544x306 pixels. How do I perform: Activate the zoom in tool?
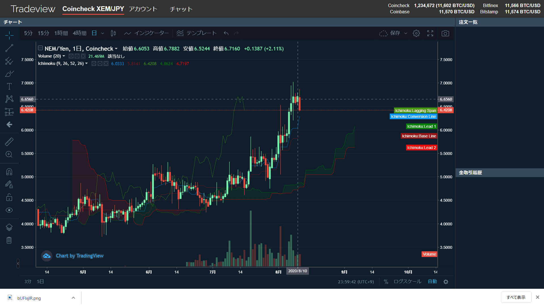[9, 154]
